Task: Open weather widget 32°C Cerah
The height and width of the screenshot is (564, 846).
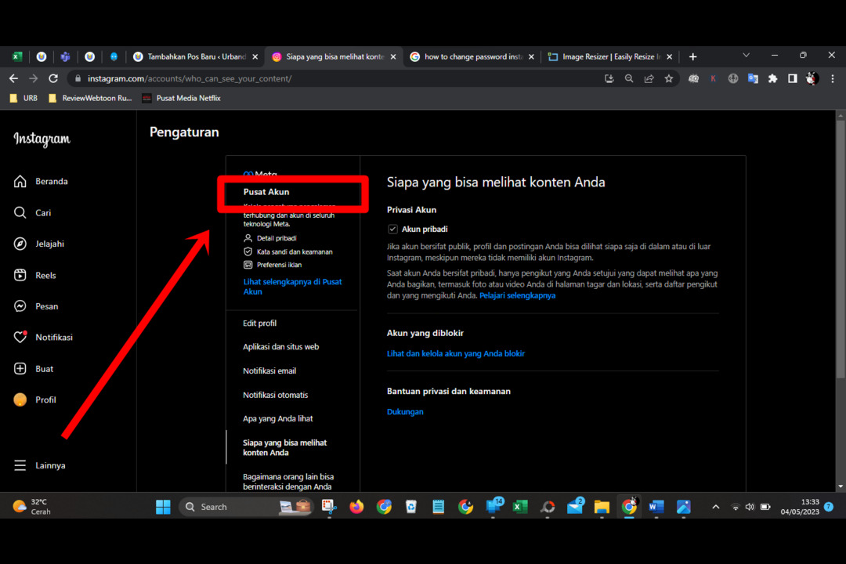Action: pyautogui.click(x=32, y=507)
